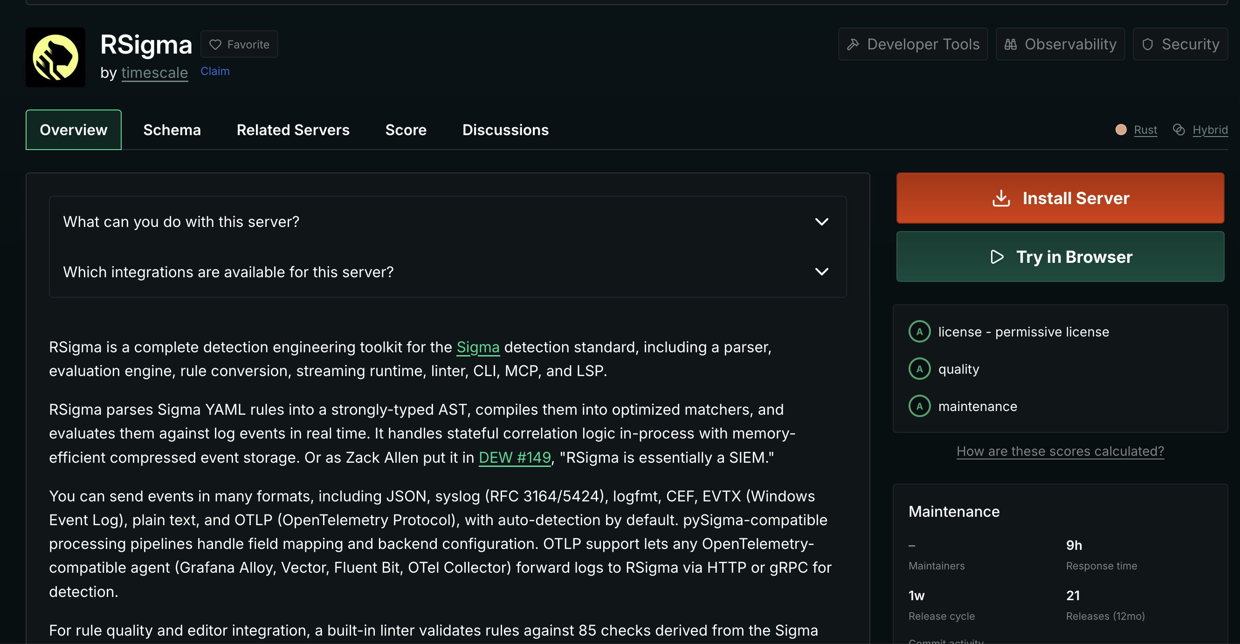Click the Hybrid link
This screenshot has height=644, width=1240.
1210,130
